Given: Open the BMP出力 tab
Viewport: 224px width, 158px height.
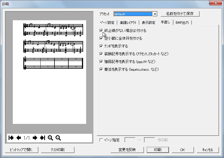Looking at the screenshot, I should 182,23.
